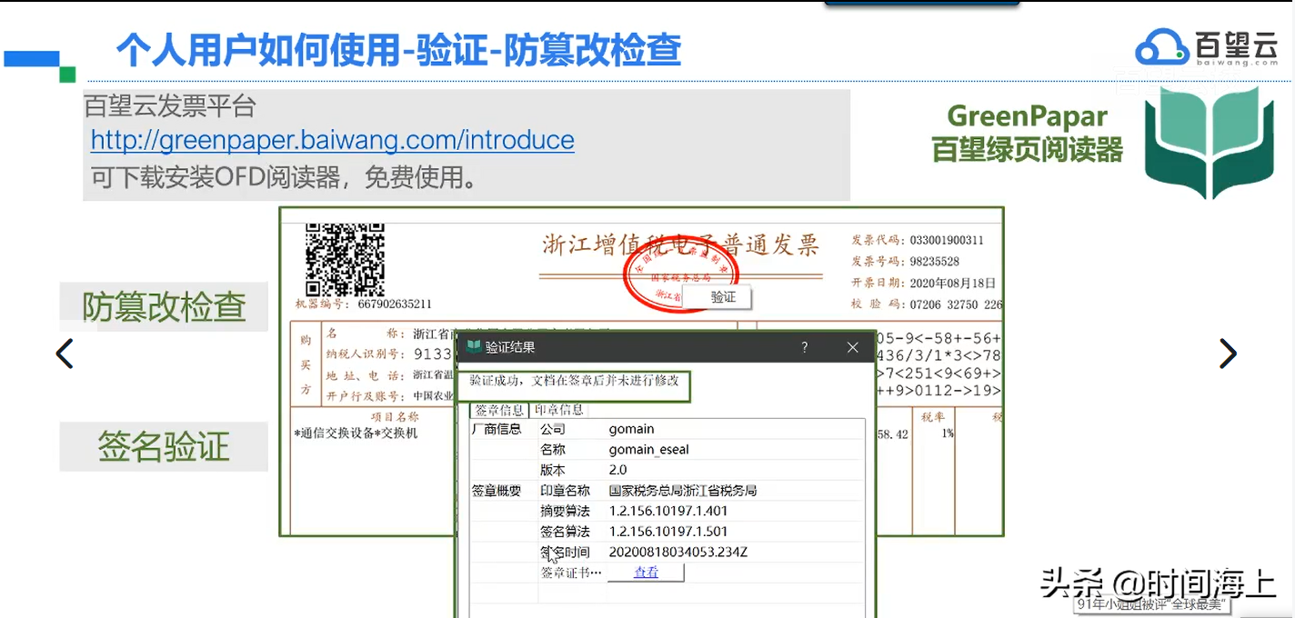
Task: Click the invoice code 033001900311
Action: (947, 240)
